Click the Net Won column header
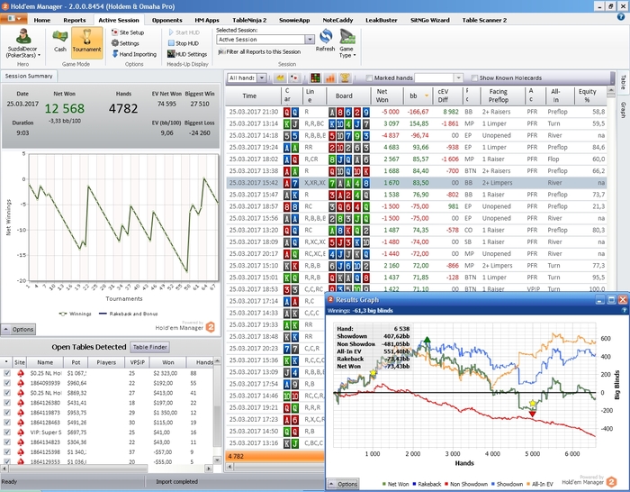 coord(387,96)
